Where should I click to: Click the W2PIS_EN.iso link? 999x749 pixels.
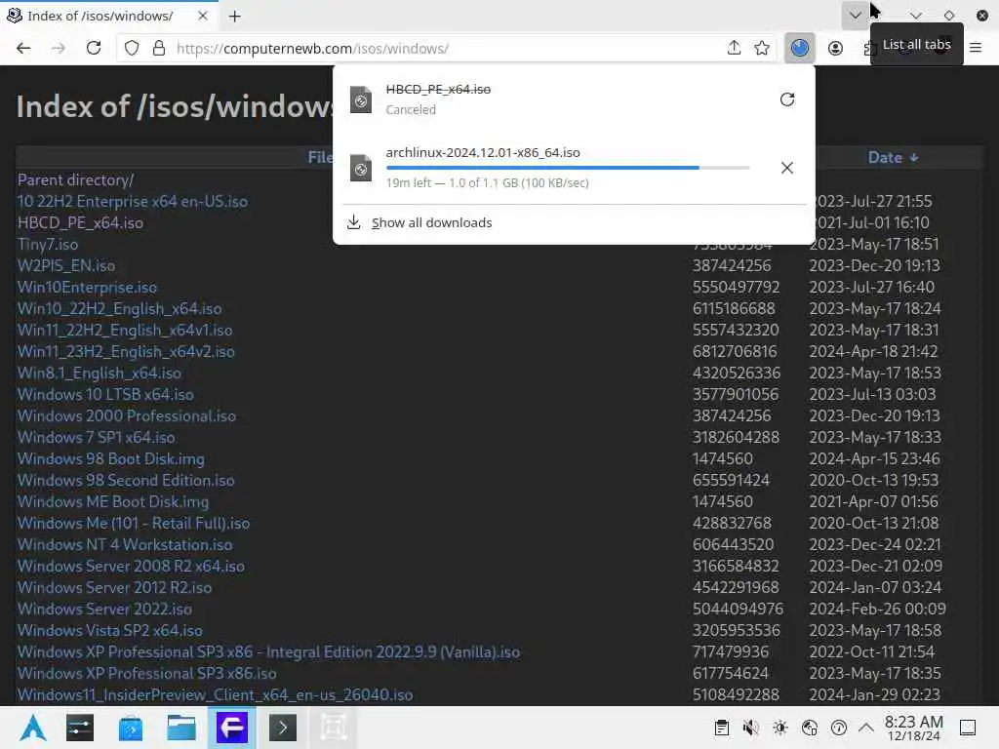point(66,265)
